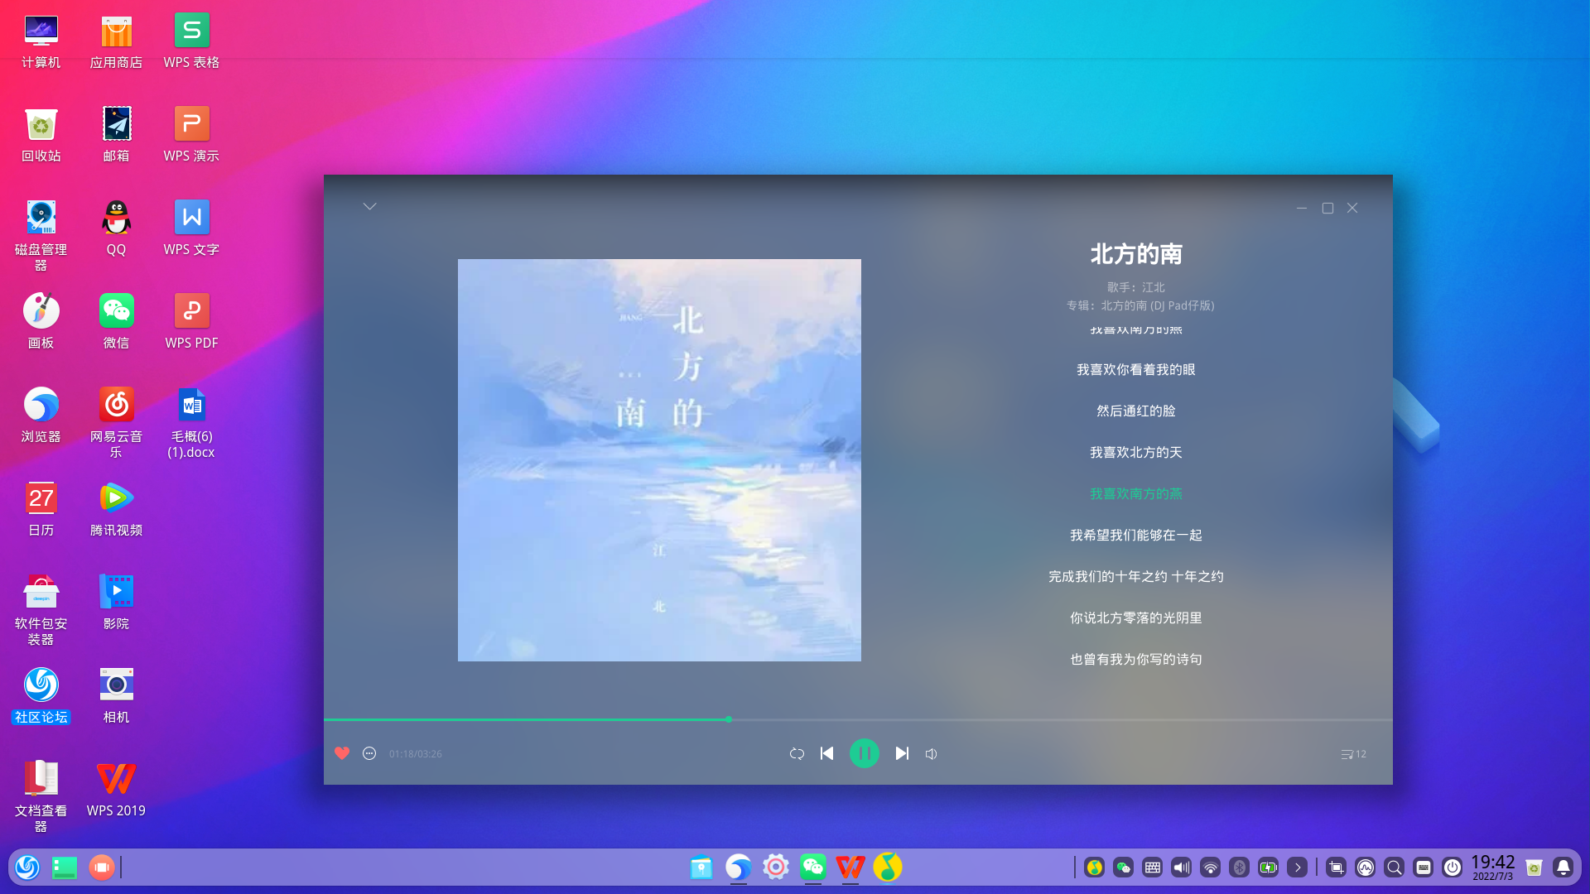1590x894 pixels.
Task: Collapse the player with the down chevron
Action: tap(369, 206)
